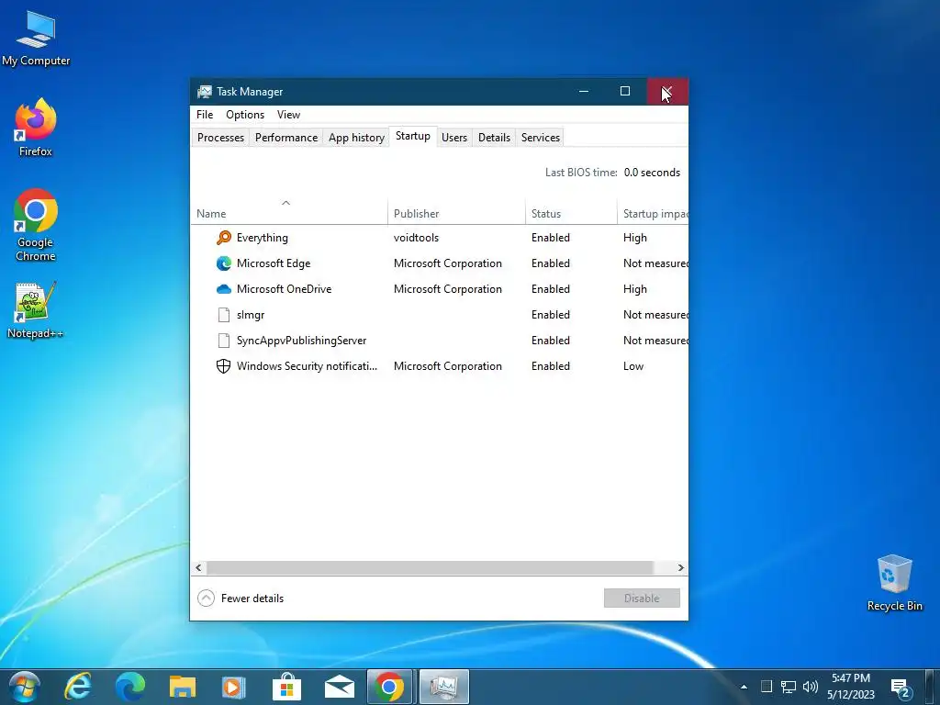This screenshot has height=705, width=940.
Task: Switch to the Users tab
Action: click(x=454, y=138)
